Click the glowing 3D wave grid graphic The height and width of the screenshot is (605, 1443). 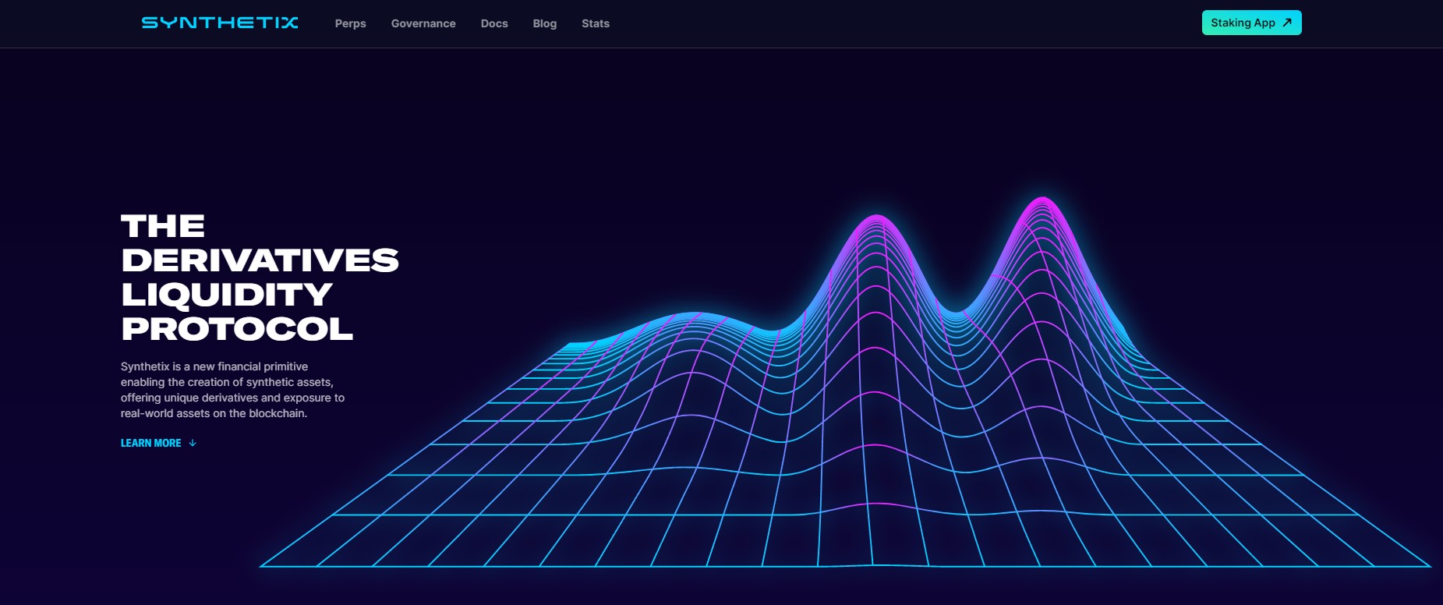point(846,382)
